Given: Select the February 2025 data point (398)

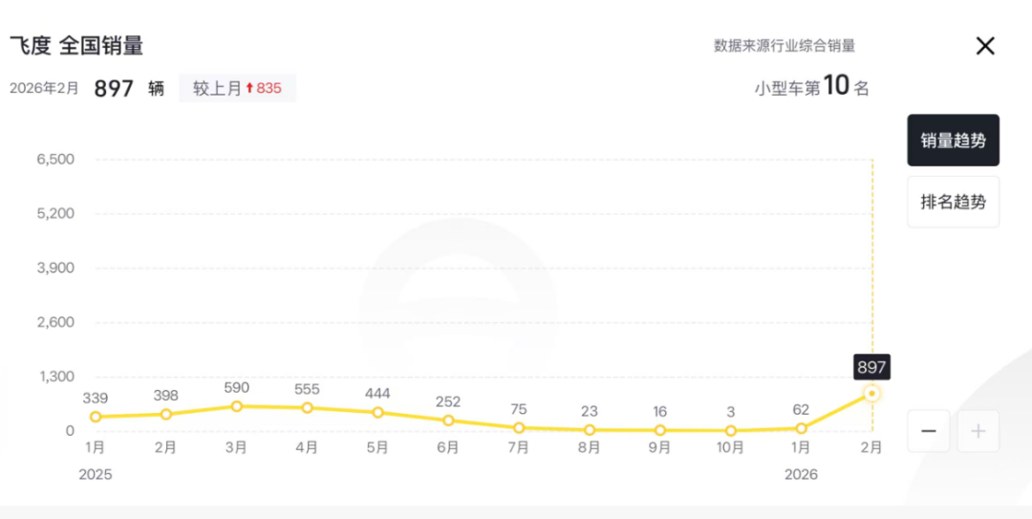Looking at the screenshot, I should coord(165,414).
